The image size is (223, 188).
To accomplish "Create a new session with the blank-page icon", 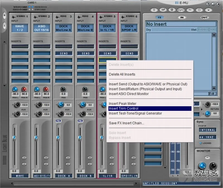I will 154,10.
